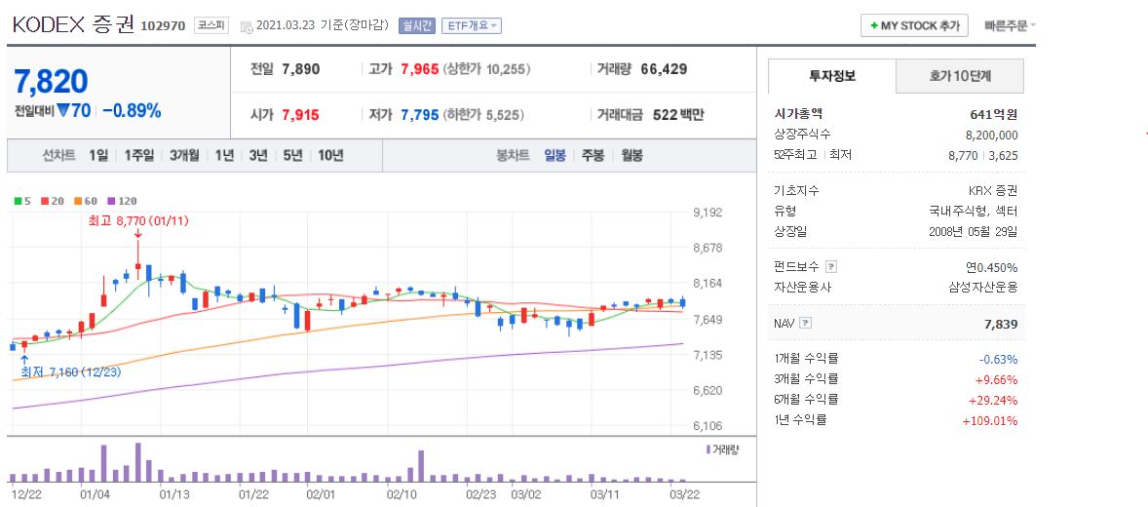The width and height of the screenshot is (1148, 507).
Task: Click the 시가 7,915 value
Action: (x=300, y=115)
